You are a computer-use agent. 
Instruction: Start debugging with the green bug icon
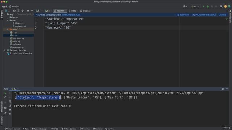click(x=208, y=6)
